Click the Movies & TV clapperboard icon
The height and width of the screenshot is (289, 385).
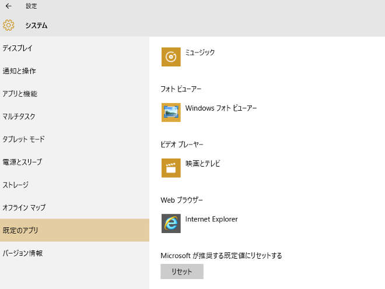[171, 168]
